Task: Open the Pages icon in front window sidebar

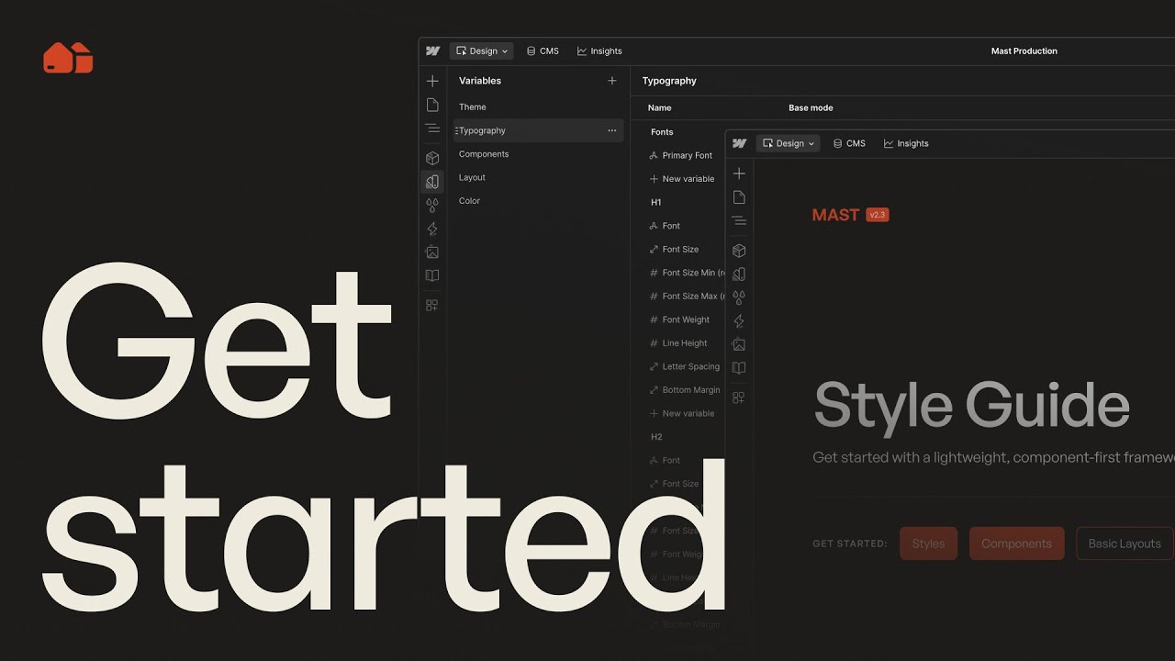Action: coord(739,197)
